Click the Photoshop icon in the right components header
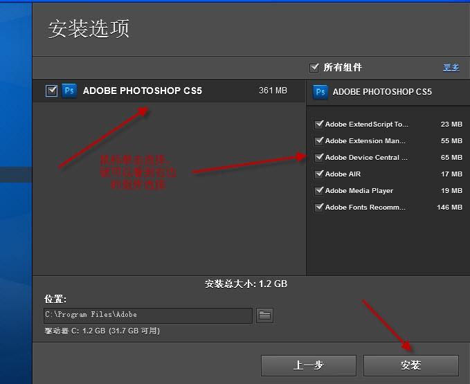 (x=320, y=92)
